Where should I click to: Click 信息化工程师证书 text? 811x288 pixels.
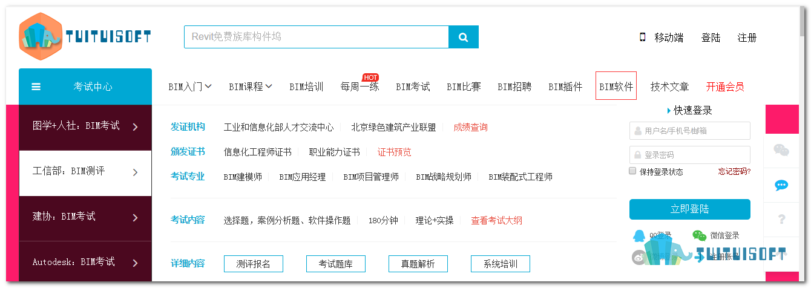(257, 152)
